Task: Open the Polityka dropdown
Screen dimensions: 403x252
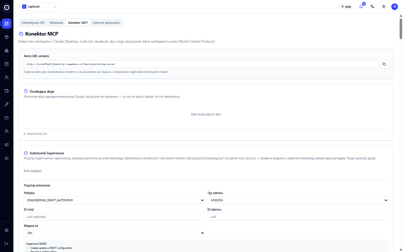Action: (x=114, y=200)
